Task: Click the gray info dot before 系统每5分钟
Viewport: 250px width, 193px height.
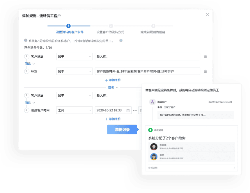Action: (x=26, y=40)
